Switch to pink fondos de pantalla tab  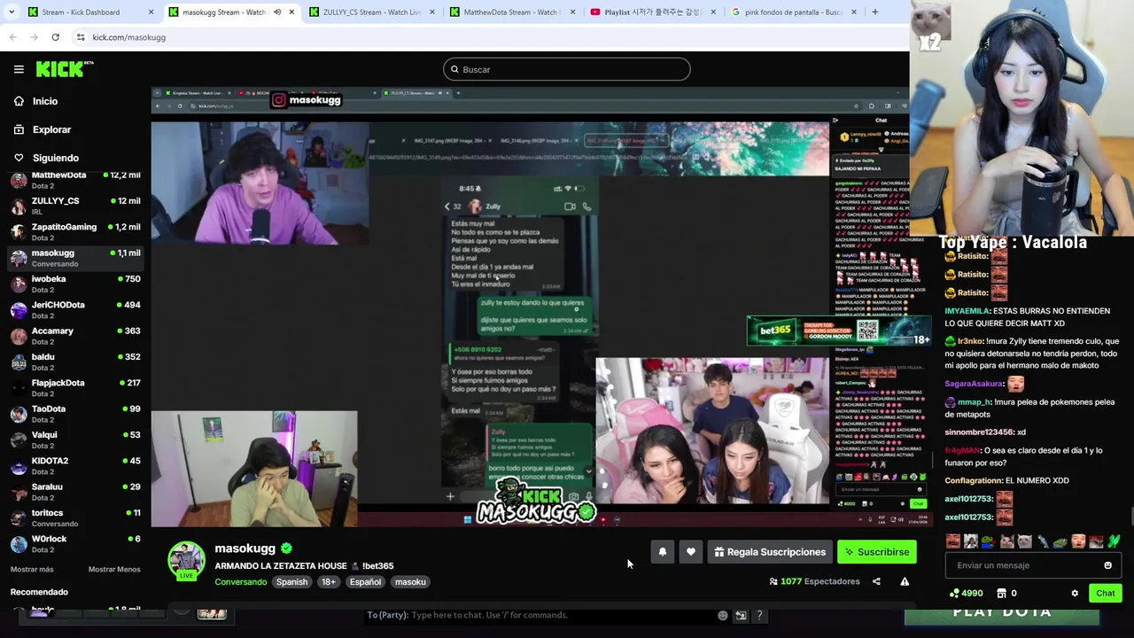pyautogui.click(x=794, y=12)
